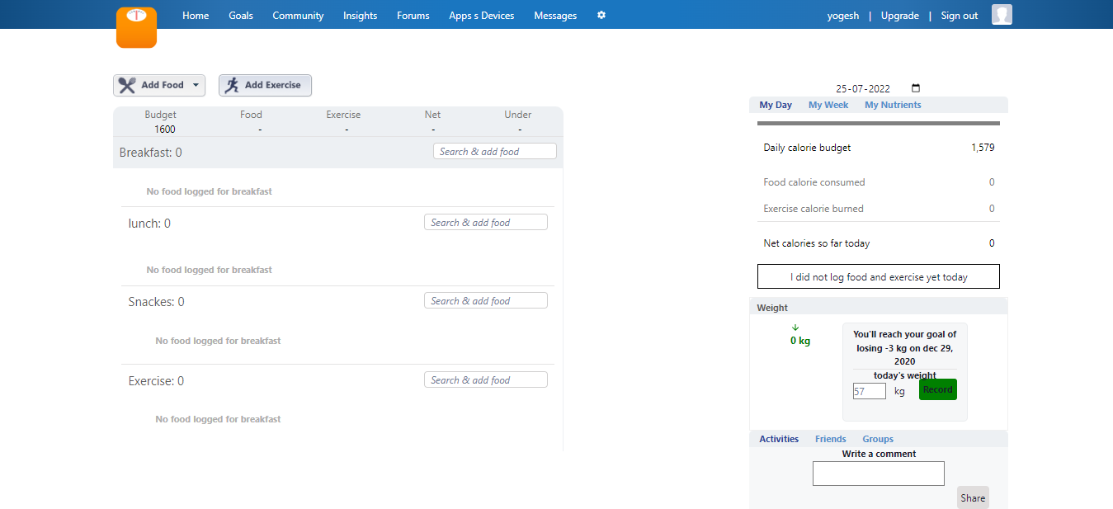Focus the Breakfast search & add food field
Image resolution: width=1113 pixels, height=509 pixels.
tap(494, 152)
